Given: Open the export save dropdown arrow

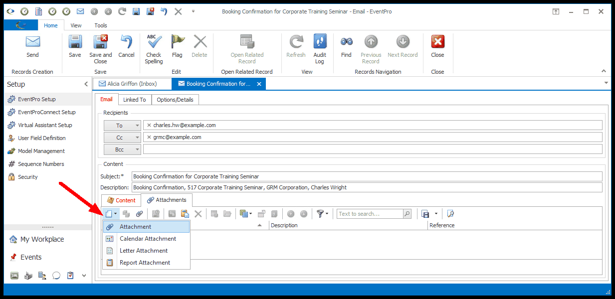Looking at the screenshot, I should [436, 214].
